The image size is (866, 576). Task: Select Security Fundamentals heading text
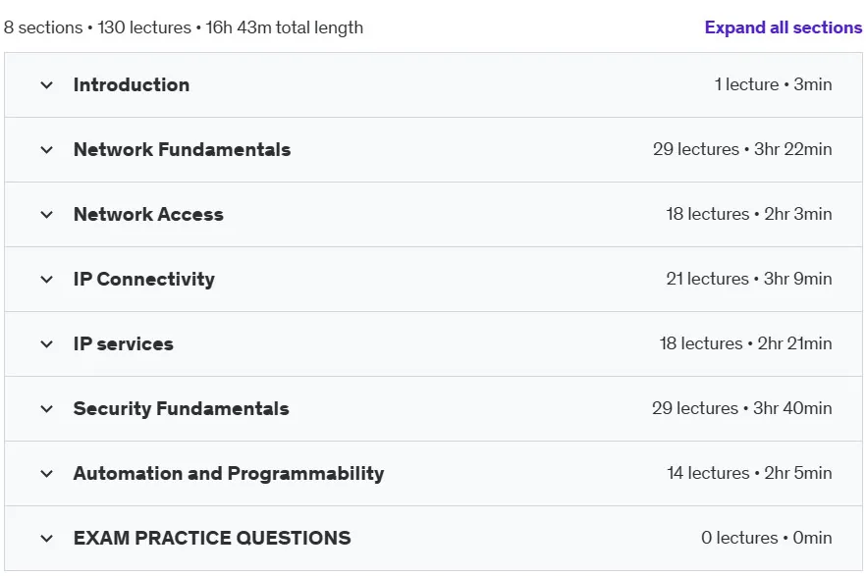click(x=181, y=409)
